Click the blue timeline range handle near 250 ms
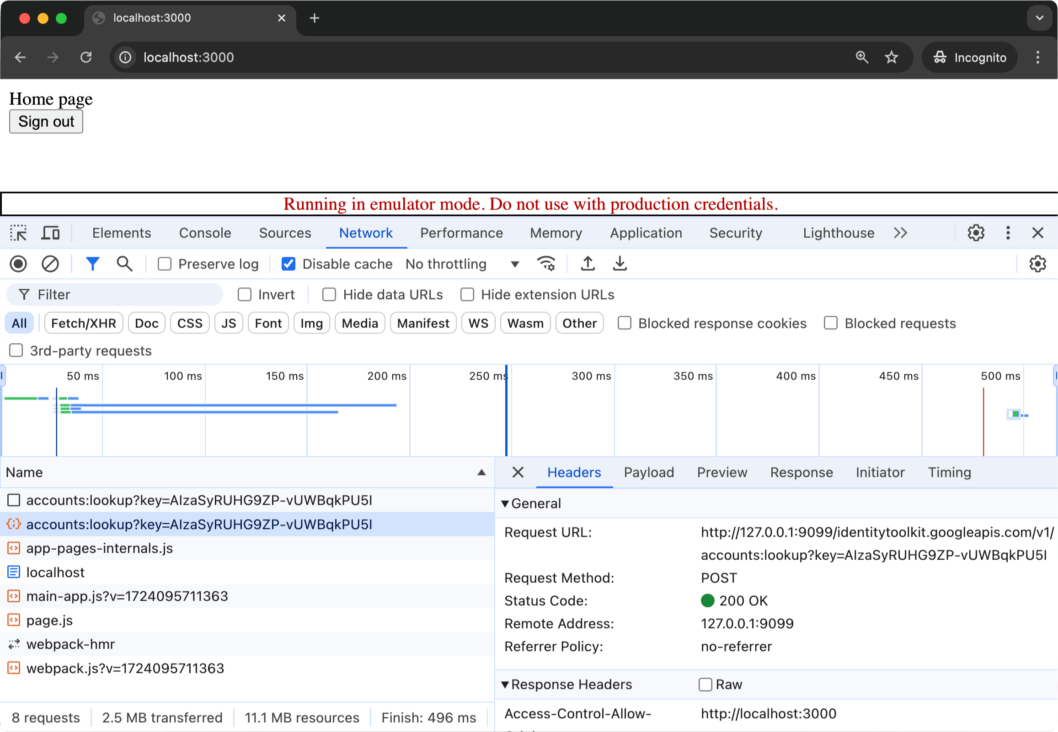Image resolution: width=1058 pixels, height=732 pixels. pyautogui.click(x=507, y=410)
